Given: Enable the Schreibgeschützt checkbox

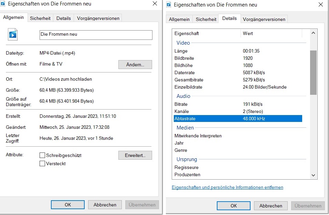Looking at the screenshot, I should click(42, 155).
